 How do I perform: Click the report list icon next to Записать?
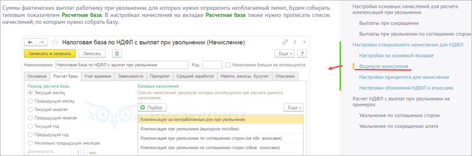[117, 54]
